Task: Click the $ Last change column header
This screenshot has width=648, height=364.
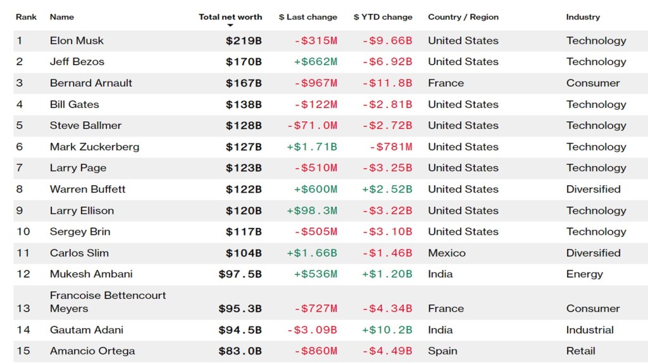Action: pos(308,17)
